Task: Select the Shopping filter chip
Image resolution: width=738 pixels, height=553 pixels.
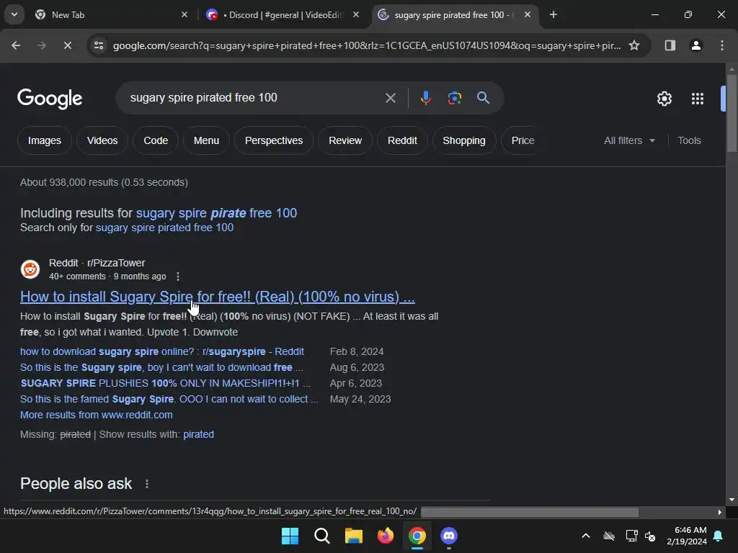Action: (463, 140)
